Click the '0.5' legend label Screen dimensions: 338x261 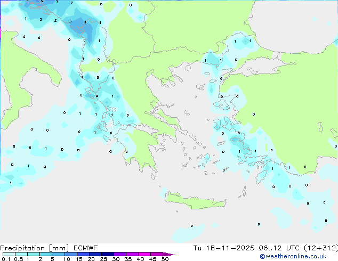[x=19, y=259]
